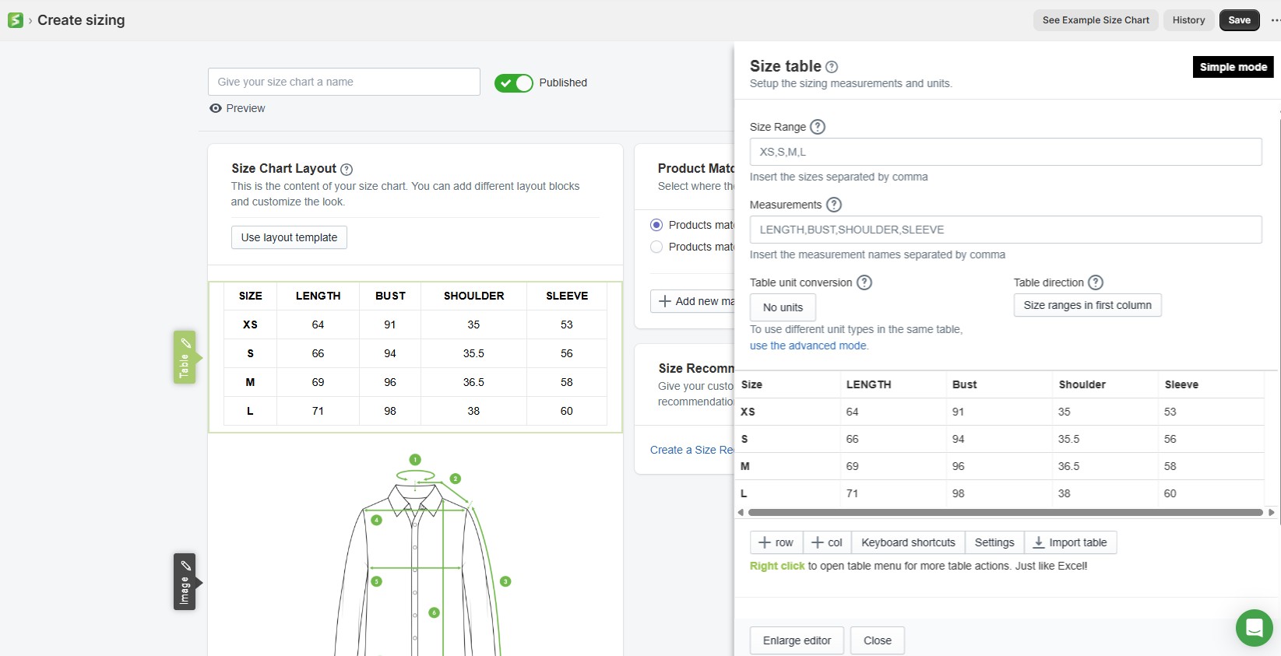This screenshot has height=656, width=1281.
Task: Click the size chart name input field
Action: pyautogui.click(x=343, y=82)
